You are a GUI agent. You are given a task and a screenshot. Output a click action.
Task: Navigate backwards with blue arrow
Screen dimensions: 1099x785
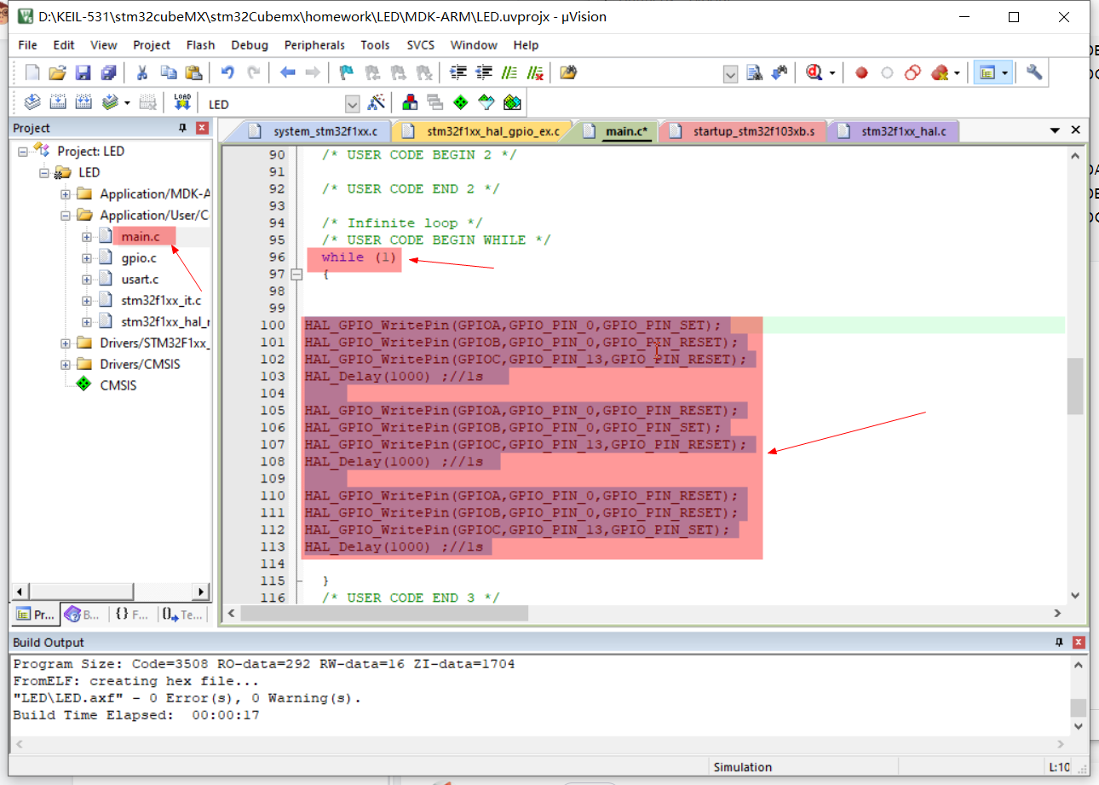click(x=287, y=72)
